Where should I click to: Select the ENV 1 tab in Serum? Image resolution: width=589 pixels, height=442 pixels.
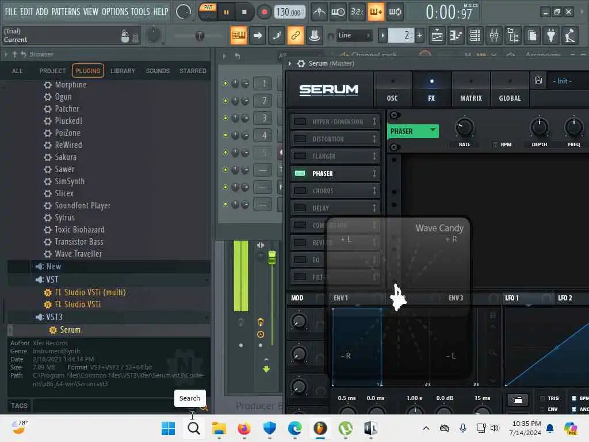tap(341, 298)
